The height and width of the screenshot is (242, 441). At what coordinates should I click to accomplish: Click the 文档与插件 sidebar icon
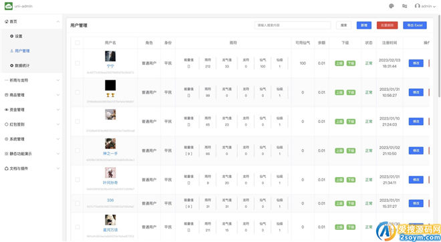[x=7, y=168]
